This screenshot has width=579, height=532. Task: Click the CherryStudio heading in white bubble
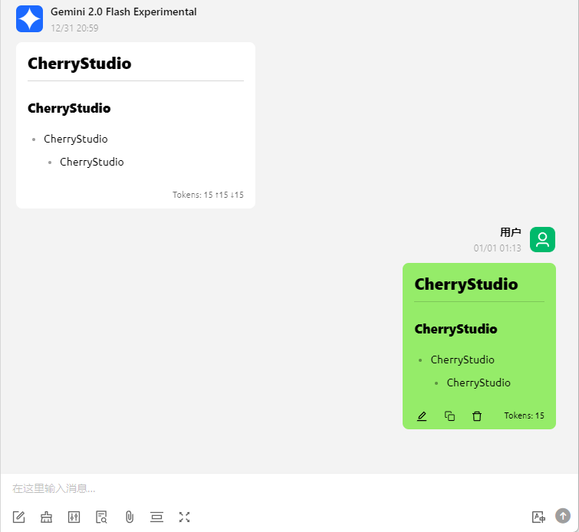pyautogui.click(x=80, y=64)
